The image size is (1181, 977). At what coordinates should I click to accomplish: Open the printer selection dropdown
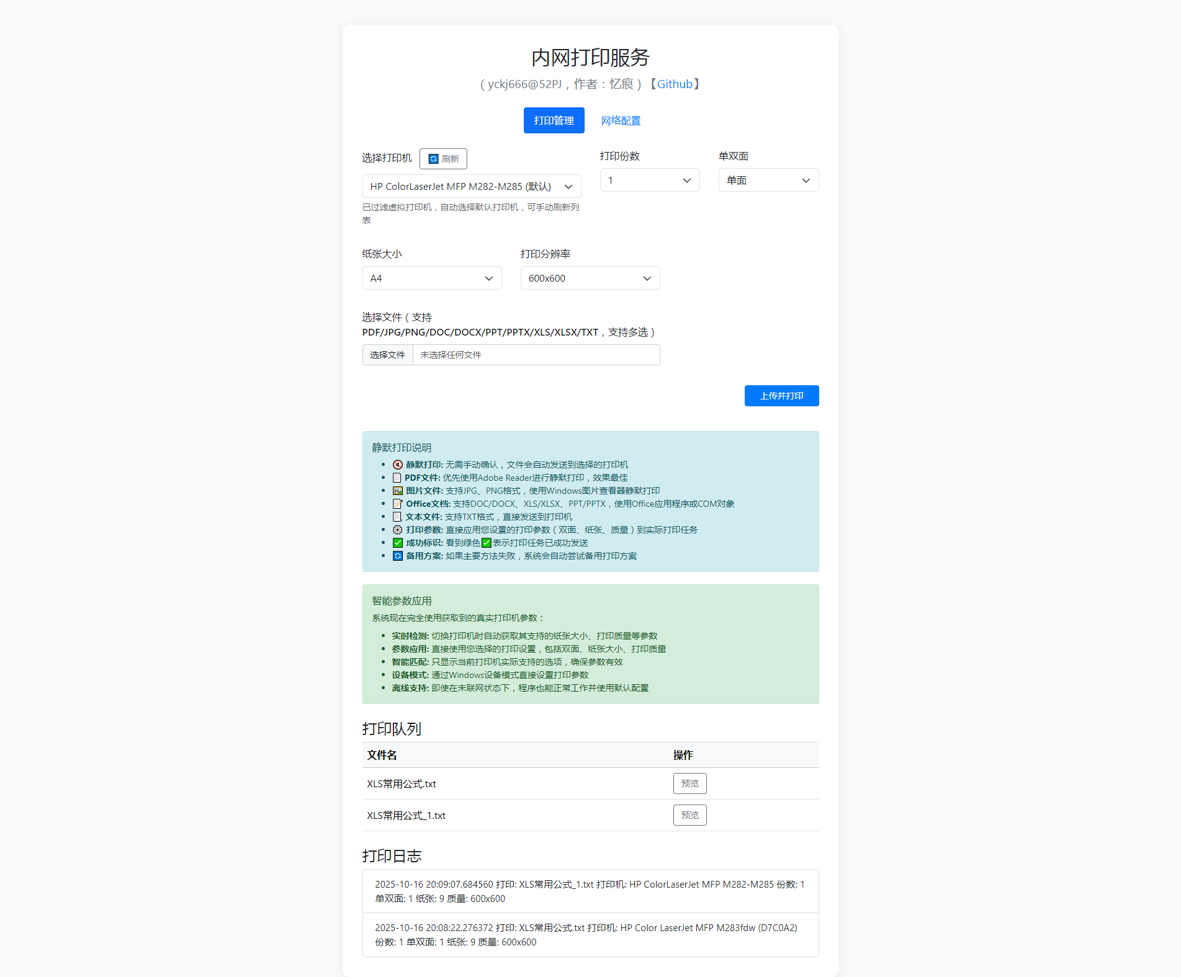point(471,186)
